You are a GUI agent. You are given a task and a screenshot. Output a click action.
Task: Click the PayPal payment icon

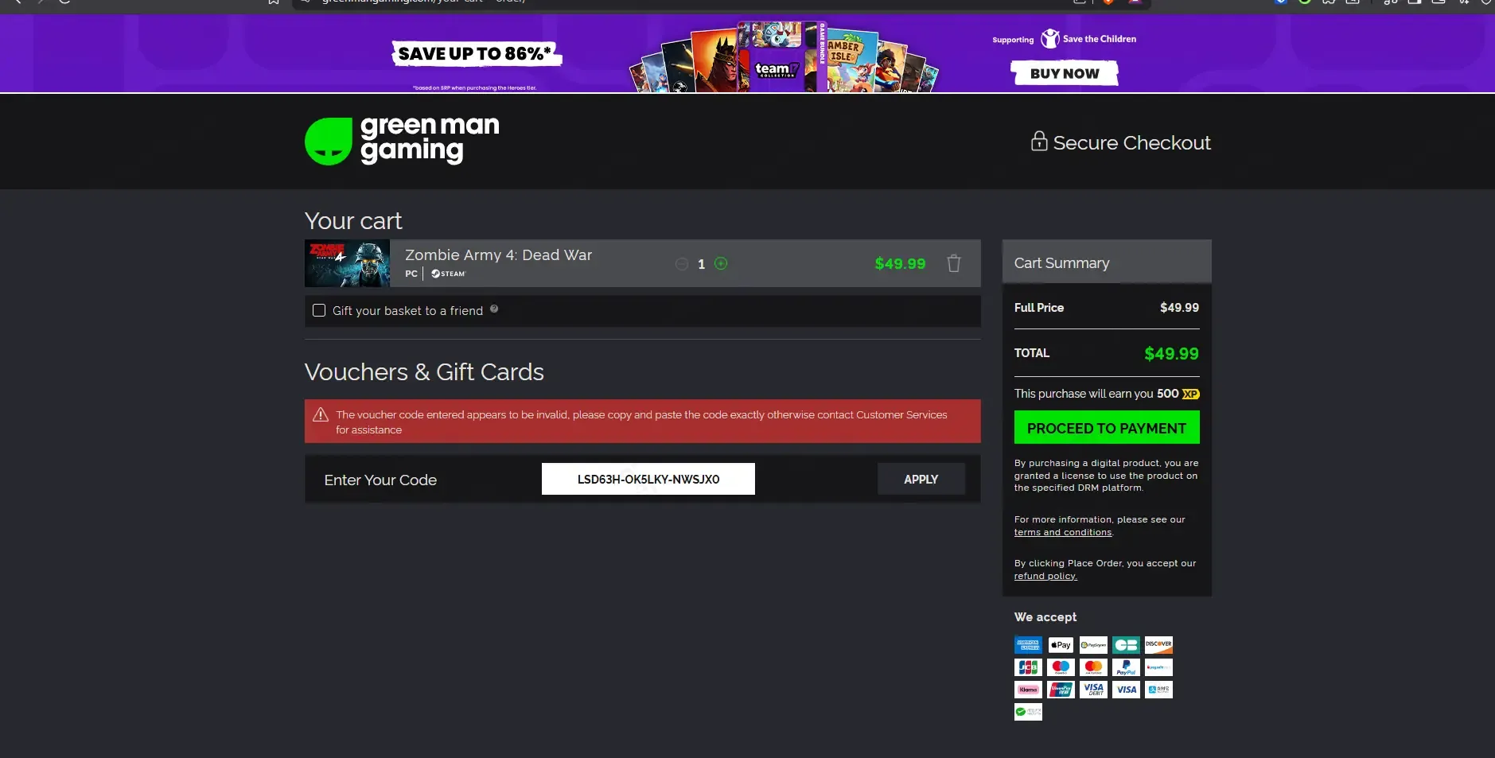[1126, 667]
